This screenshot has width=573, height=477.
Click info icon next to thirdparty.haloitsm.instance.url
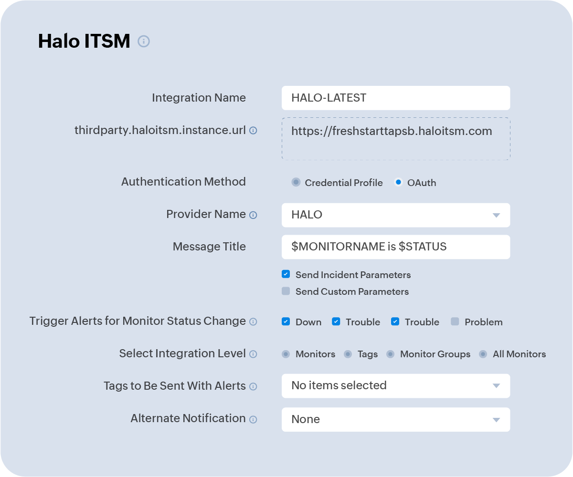tap(253, 130)
